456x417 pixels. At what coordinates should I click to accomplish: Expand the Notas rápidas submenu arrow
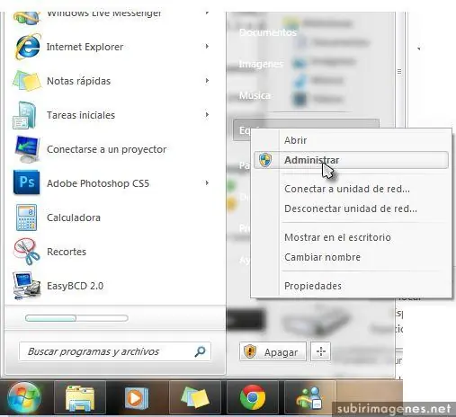coord(207,81)
